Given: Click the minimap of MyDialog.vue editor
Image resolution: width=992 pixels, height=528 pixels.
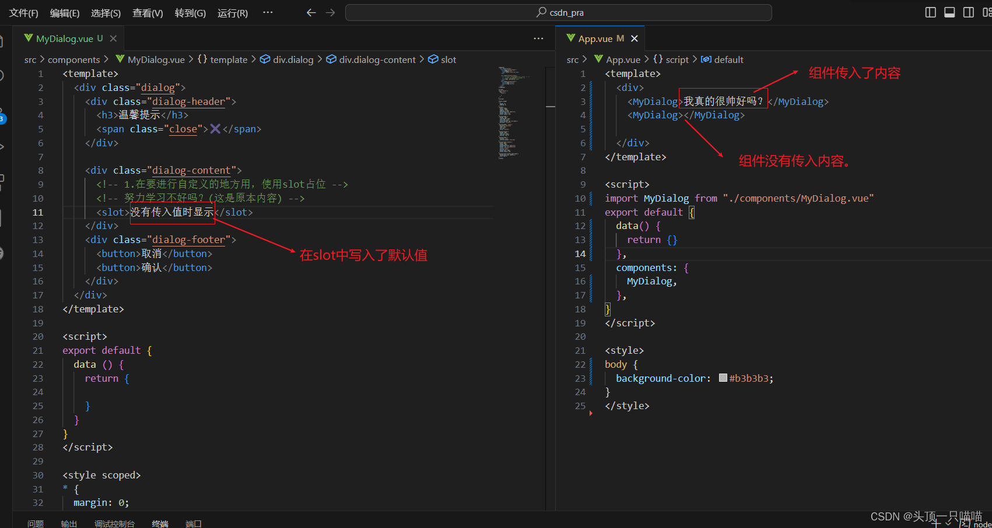Looking at the screenshot, I should click(x=514, y=112).
